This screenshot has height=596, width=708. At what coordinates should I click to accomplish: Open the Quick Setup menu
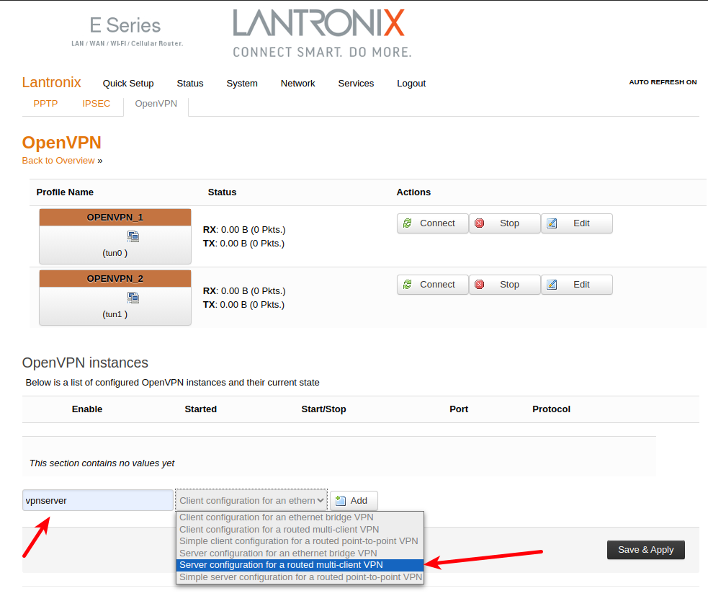coord(128,84)
